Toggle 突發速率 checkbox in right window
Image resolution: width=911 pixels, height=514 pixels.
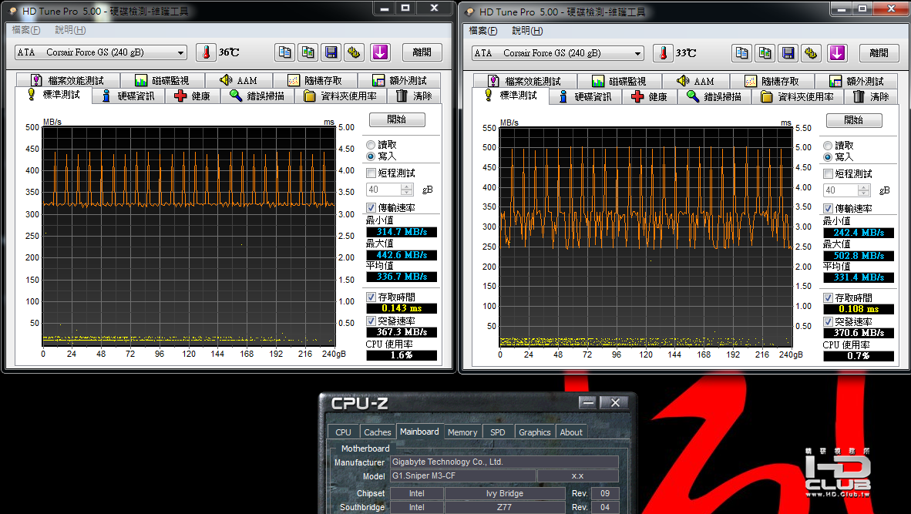829,321
